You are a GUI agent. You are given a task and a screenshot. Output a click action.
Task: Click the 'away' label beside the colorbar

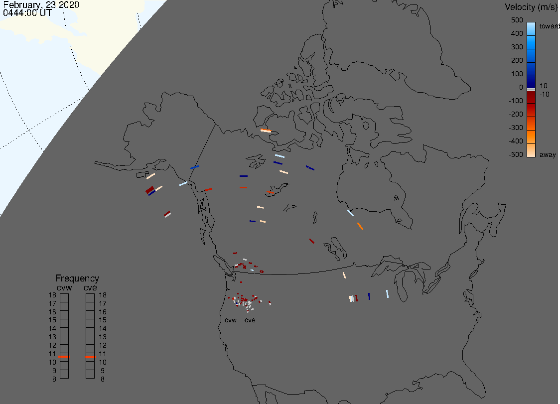coord(548,154)
